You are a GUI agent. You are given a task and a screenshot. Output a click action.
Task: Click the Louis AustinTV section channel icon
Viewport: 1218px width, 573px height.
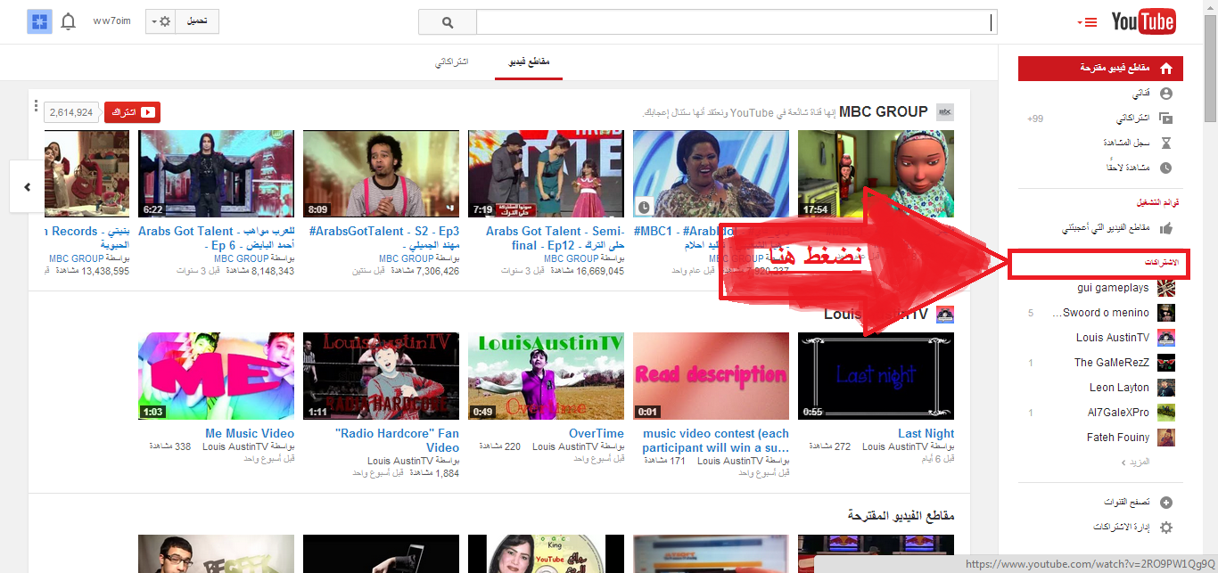click(x=945, y=314)
